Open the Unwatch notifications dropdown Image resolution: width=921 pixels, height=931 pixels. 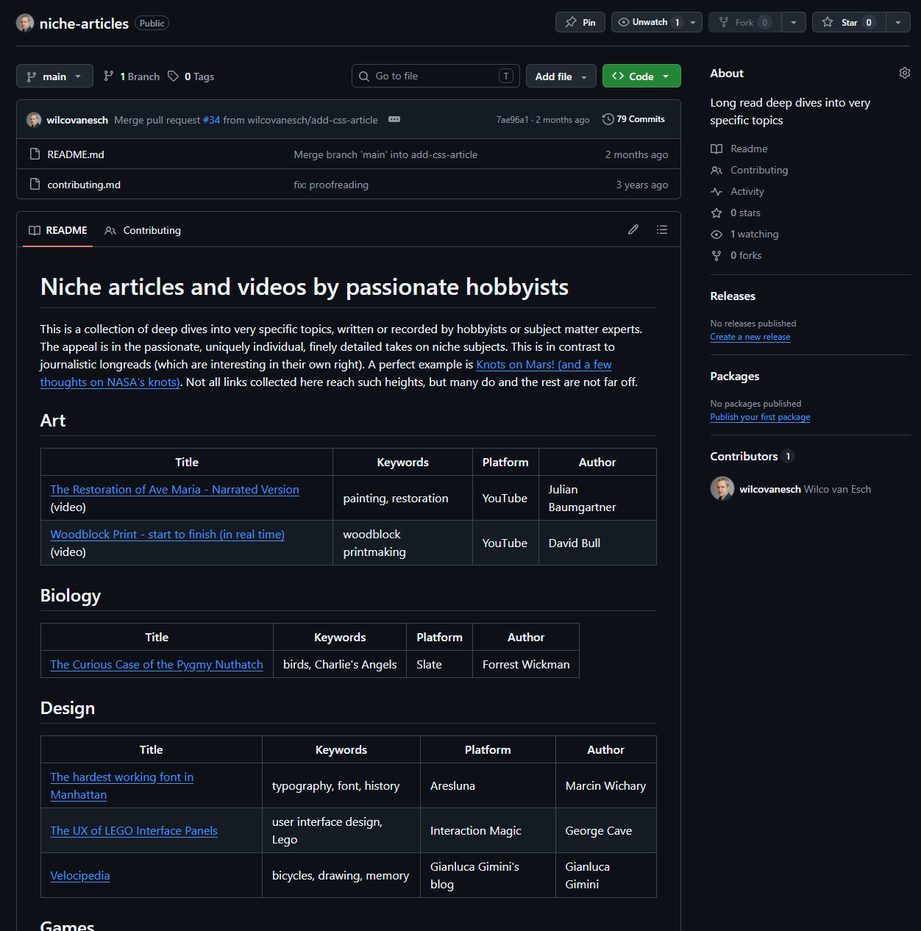pos(657,22)
